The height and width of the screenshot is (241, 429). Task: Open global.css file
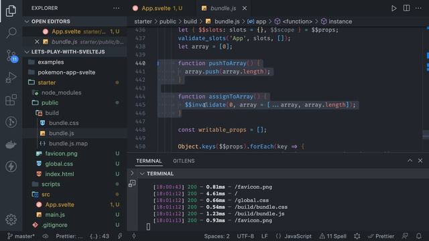(x=59, y=164)
